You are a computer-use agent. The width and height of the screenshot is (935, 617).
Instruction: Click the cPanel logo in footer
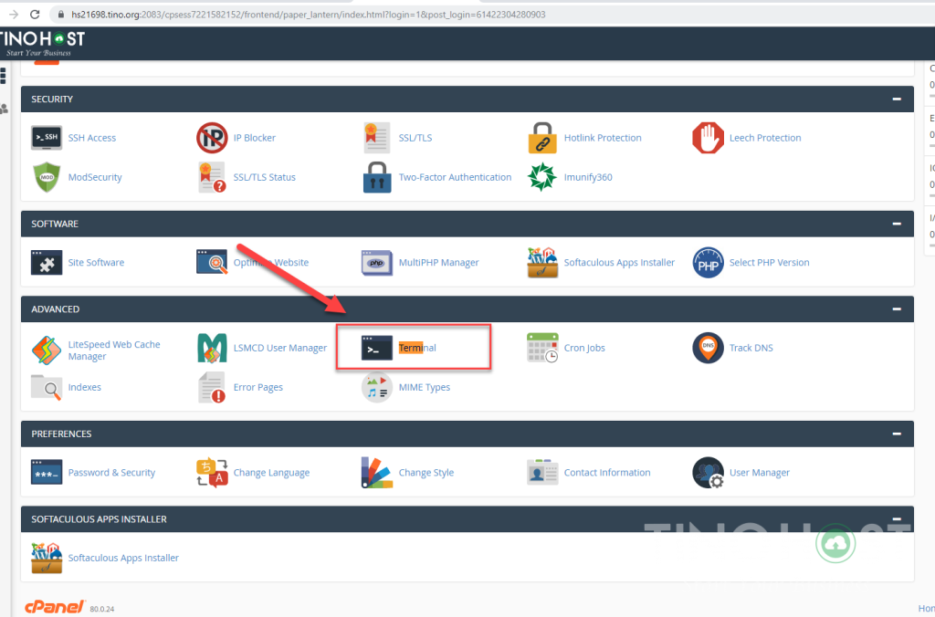click(55, 607)
